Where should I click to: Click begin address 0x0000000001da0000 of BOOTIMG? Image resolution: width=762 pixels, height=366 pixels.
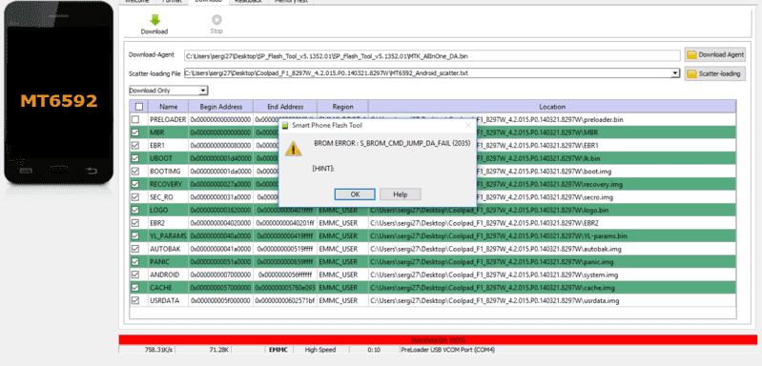click(x=220, y=171)
